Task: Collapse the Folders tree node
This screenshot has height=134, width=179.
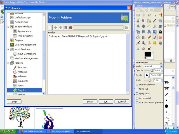Action: point(8,63)
